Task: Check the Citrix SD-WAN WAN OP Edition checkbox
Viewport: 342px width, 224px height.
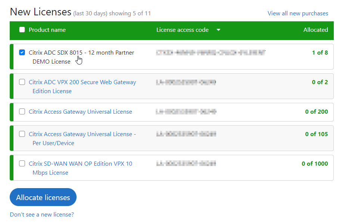Action: tap(22, 163)
